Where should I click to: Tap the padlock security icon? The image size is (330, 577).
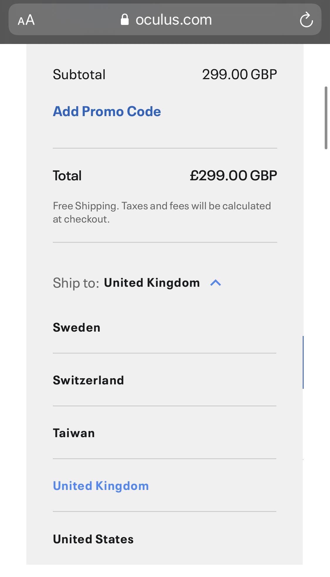click(x=125, y=20)
